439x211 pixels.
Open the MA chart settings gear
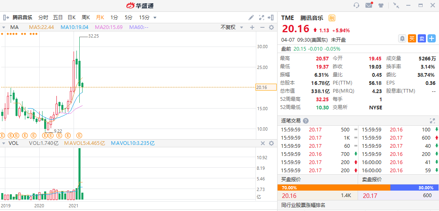[x=271, y=27]
